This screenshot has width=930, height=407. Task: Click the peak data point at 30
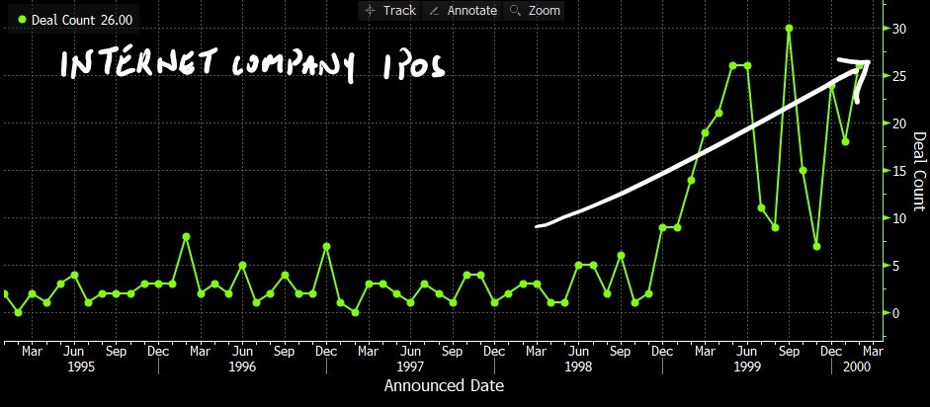pos(789,29)
